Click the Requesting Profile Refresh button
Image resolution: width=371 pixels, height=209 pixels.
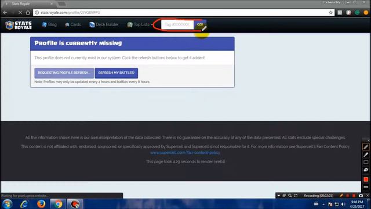pos(64,73)
